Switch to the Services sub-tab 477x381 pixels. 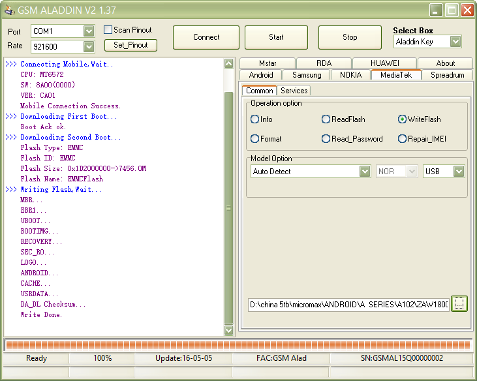[x=294, y=91]
